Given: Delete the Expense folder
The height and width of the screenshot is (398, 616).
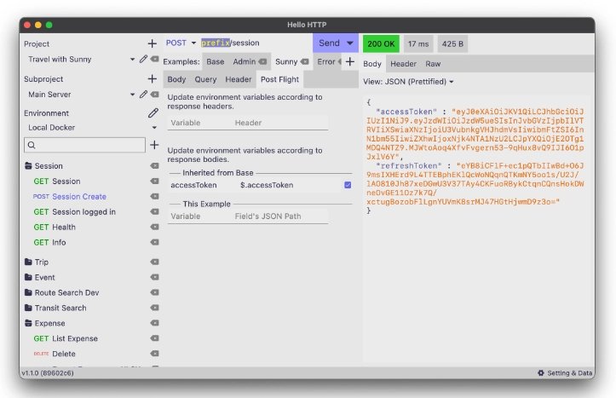Looking at the screenshot, I should pyautogui.click(x=155, y=323).
